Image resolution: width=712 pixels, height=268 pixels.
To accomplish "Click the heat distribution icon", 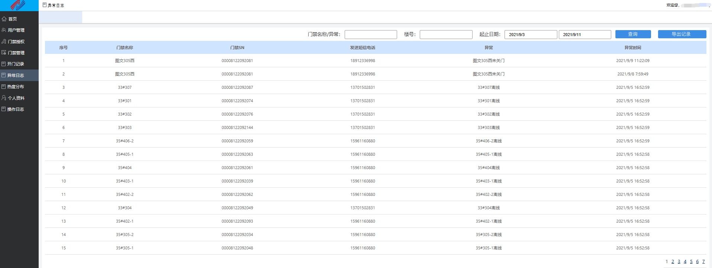I will pos(4,87).
